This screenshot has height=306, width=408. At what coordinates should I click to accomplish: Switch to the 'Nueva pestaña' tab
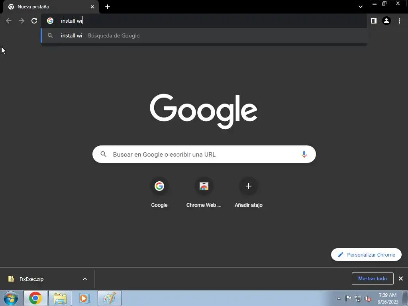pos(51,7)
